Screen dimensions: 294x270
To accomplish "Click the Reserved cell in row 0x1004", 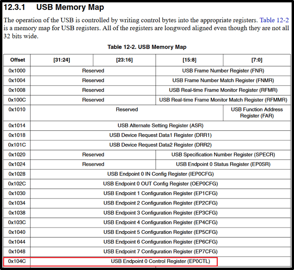I will (x=93, y=81).
